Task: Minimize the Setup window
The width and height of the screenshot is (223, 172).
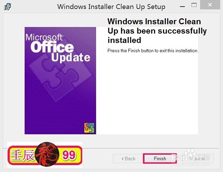Action: 182,7
